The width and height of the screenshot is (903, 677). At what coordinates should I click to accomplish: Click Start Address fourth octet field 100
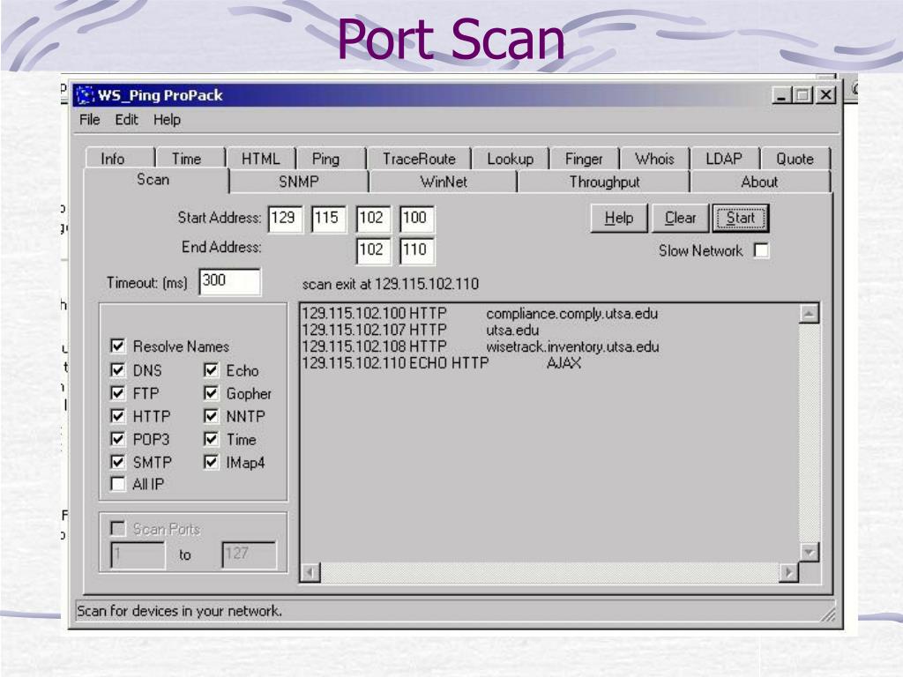[417, 219]
